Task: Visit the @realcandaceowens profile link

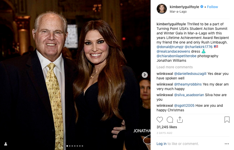Action: 173,51
